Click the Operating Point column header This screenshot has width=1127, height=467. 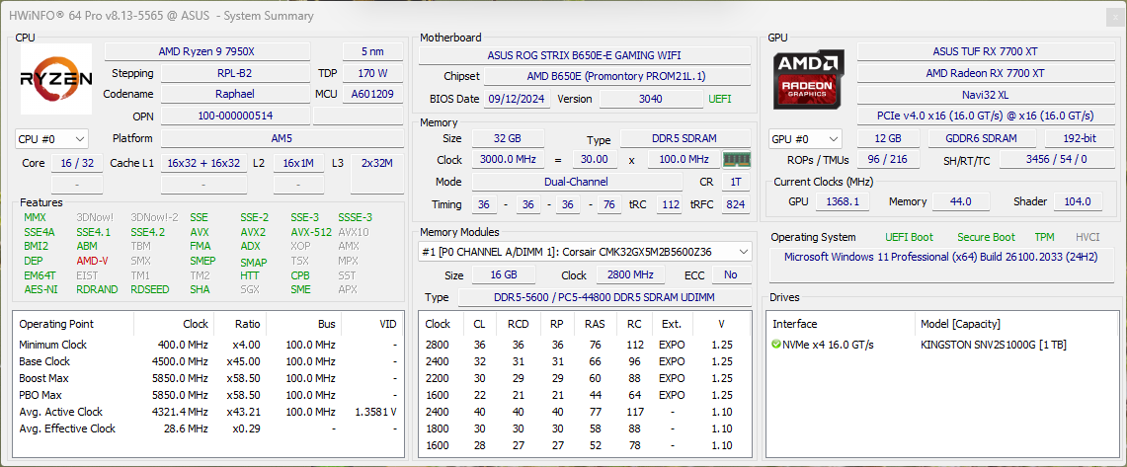point(74,324)
